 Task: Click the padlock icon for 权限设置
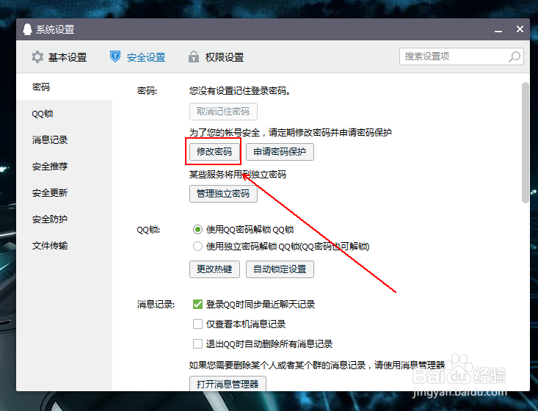(194, 57)
